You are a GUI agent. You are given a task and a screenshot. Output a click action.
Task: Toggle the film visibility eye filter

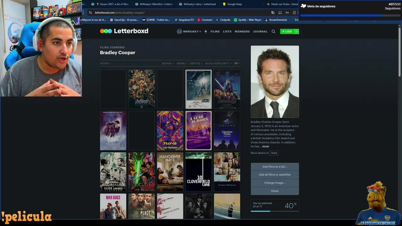(x=237, y=63)
